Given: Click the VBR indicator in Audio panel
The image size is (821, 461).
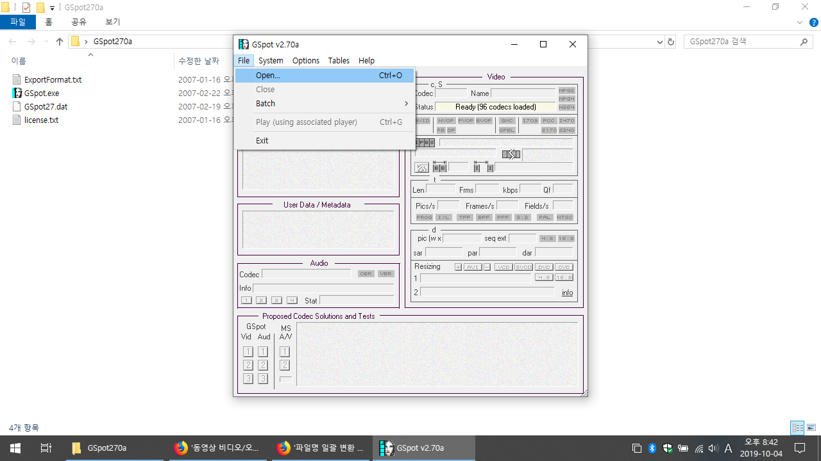Looking at the screenshot, I should 385,273.
